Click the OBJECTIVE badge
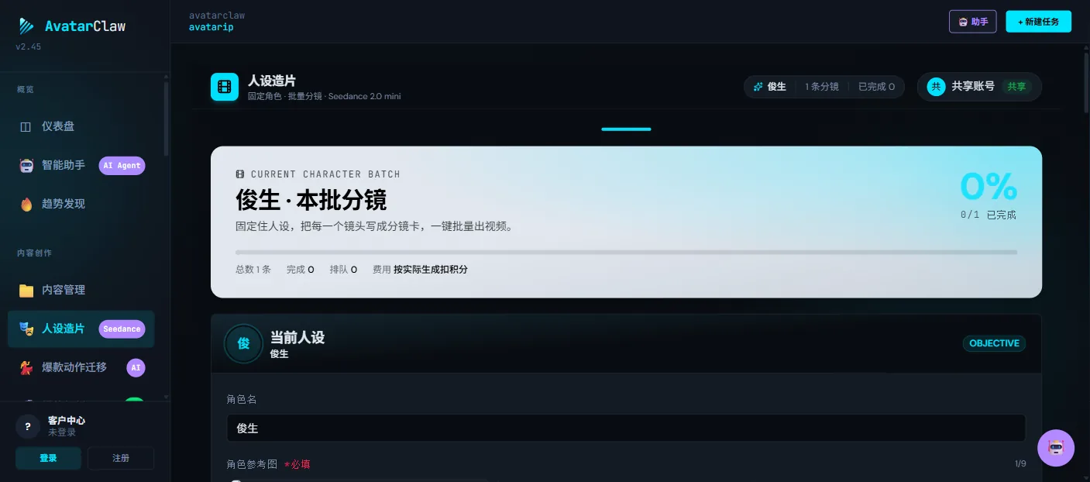This screenshot has height=482, width=1090. click(994, 343)
